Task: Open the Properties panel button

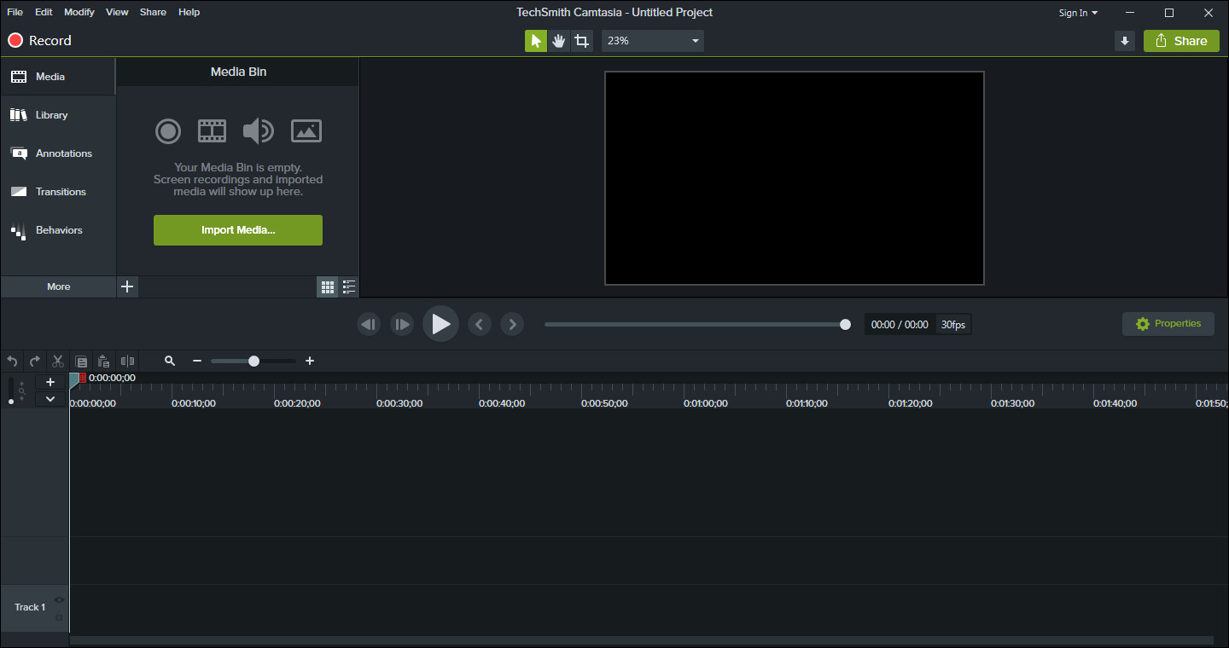Action: click(1168, 324)
